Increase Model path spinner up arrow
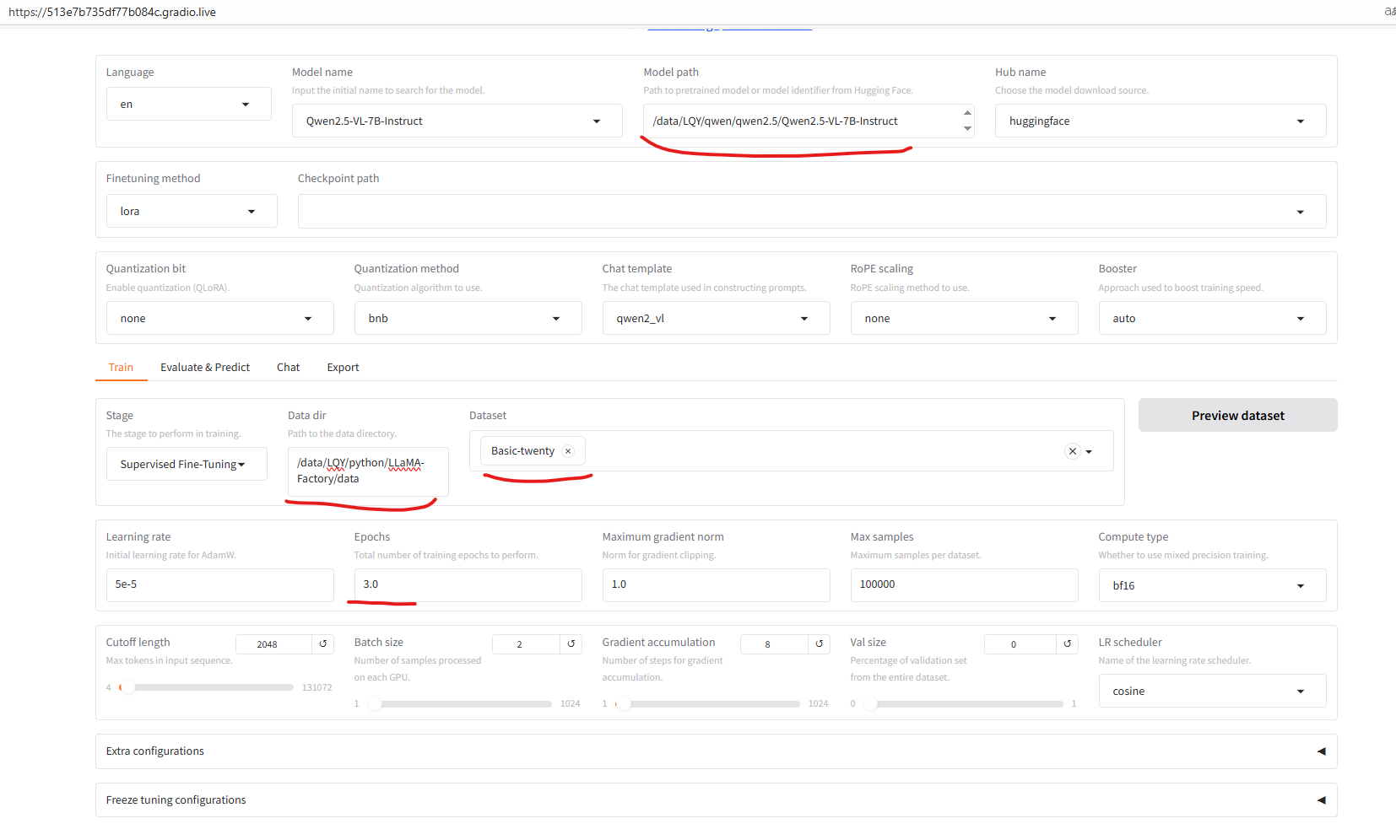The width and height of the screenshot is (1396, 829). tap(967, 113)
